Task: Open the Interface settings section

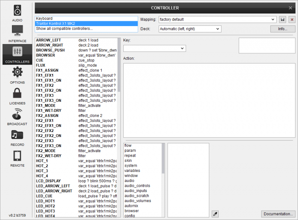Action: (17, 34)
